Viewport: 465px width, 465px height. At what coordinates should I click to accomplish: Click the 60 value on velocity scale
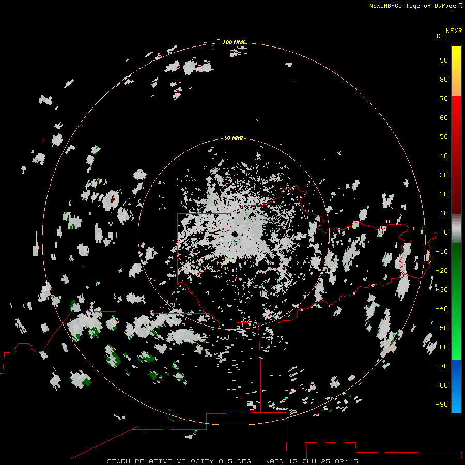pyautogui.click(x=444, y=118)
